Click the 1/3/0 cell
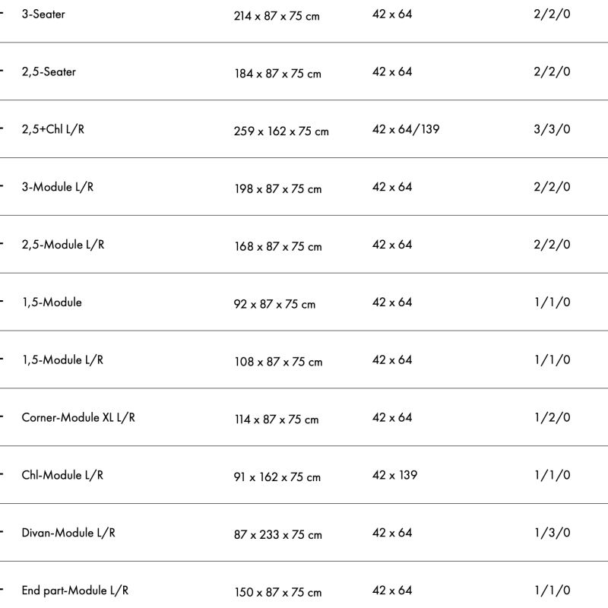Image resolution: width=608 pixels, height=608 pixels. pyautogui.click(x=552, y=533)
